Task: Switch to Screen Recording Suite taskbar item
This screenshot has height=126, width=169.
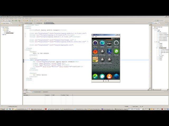Action: click(95, 109)
